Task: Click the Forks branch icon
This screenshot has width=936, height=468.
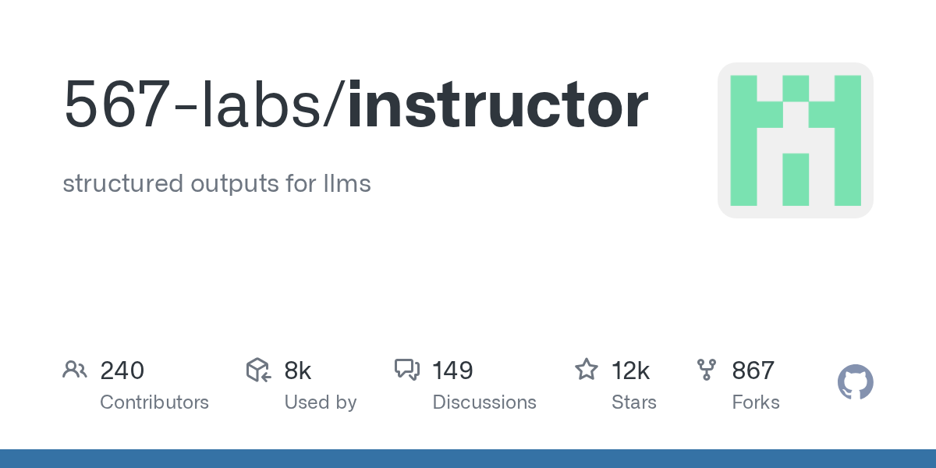Action: pos(707,370)
